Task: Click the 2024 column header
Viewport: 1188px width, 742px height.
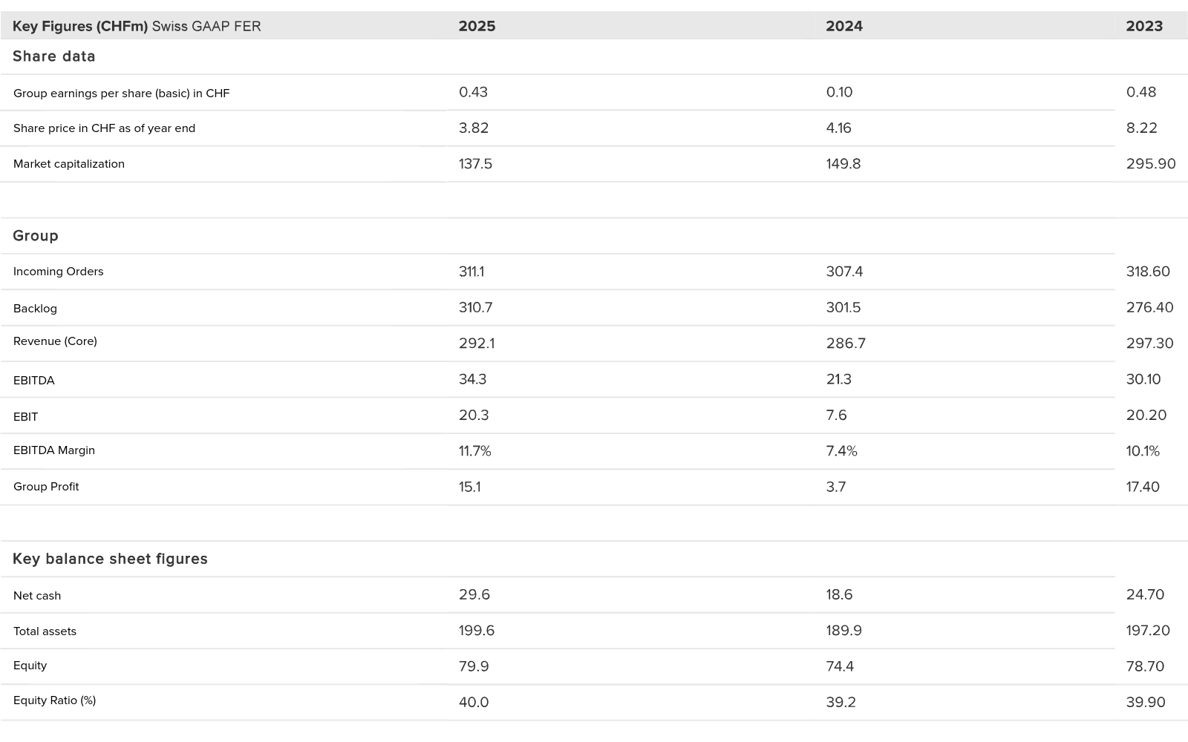Action: 844,26
